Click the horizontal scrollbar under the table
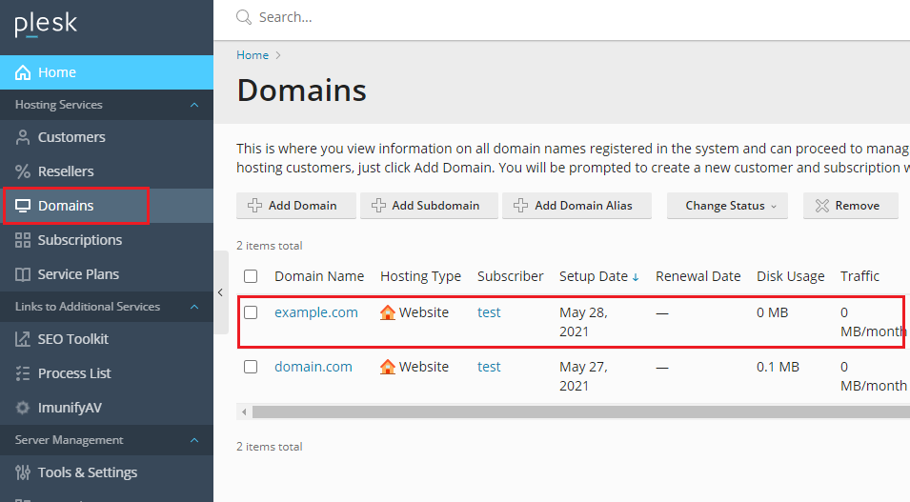This screenshot has width=910, height=502. (572, 412)
